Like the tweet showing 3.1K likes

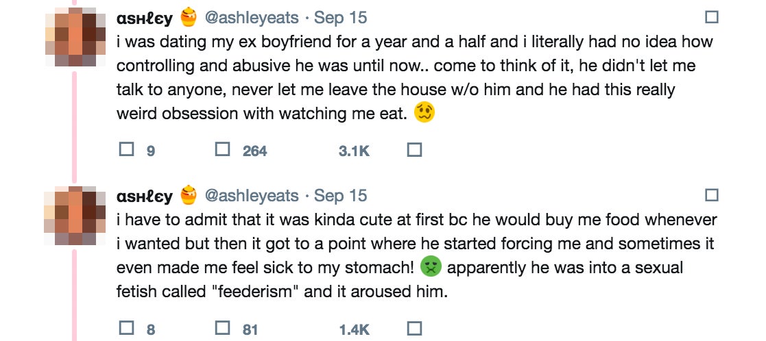point(353,151)
